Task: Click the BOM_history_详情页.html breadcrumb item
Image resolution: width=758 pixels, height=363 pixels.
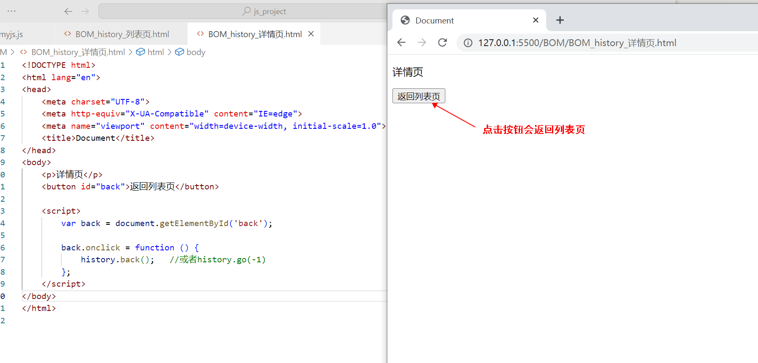Action: coord(78,52)
